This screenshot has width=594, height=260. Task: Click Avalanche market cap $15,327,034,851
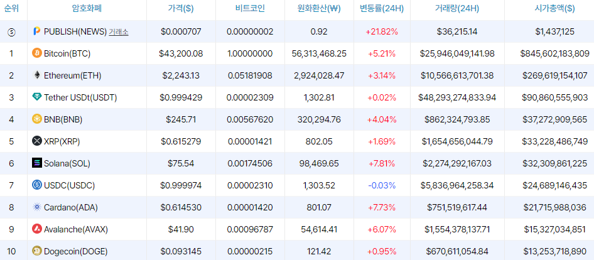tap(554, 229)
